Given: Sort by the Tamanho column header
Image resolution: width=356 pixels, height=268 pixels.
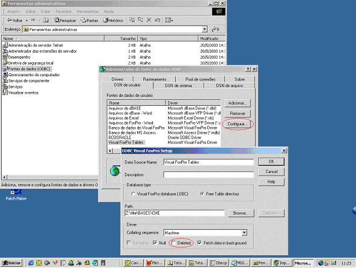Looking at the screenshot, I should coord(121,39).
